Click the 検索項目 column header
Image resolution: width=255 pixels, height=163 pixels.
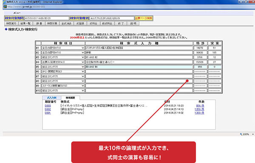point(63,43)
